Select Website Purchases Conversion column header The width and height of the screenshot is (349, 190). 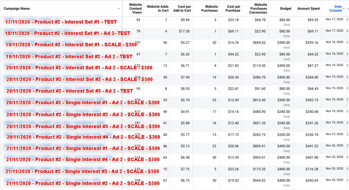click(258, 9)
